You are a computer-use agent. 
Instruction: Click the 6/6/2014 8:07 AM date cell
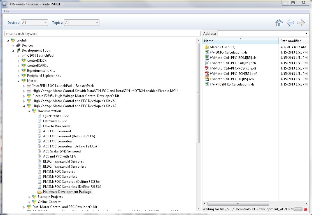[293, 47]
